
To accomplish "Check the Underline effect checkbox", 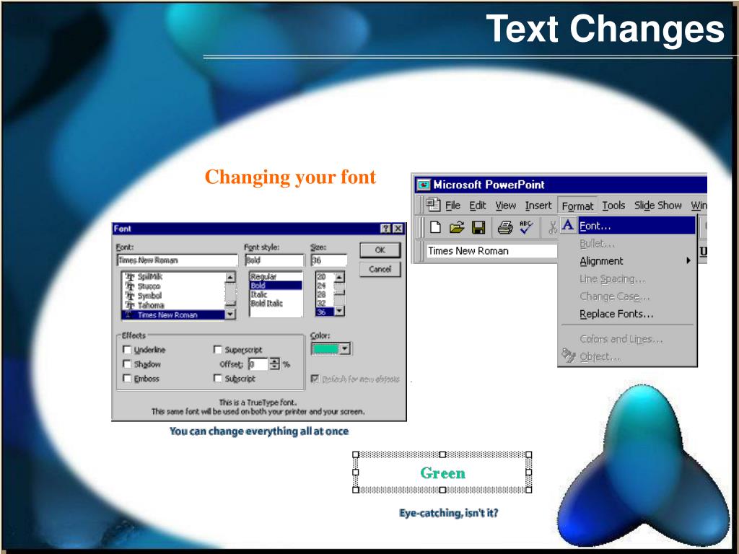I will [127, 350].
